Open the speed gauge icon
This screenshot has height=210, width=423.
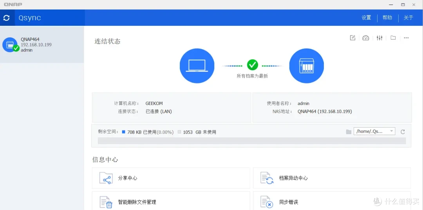point(365,38)
